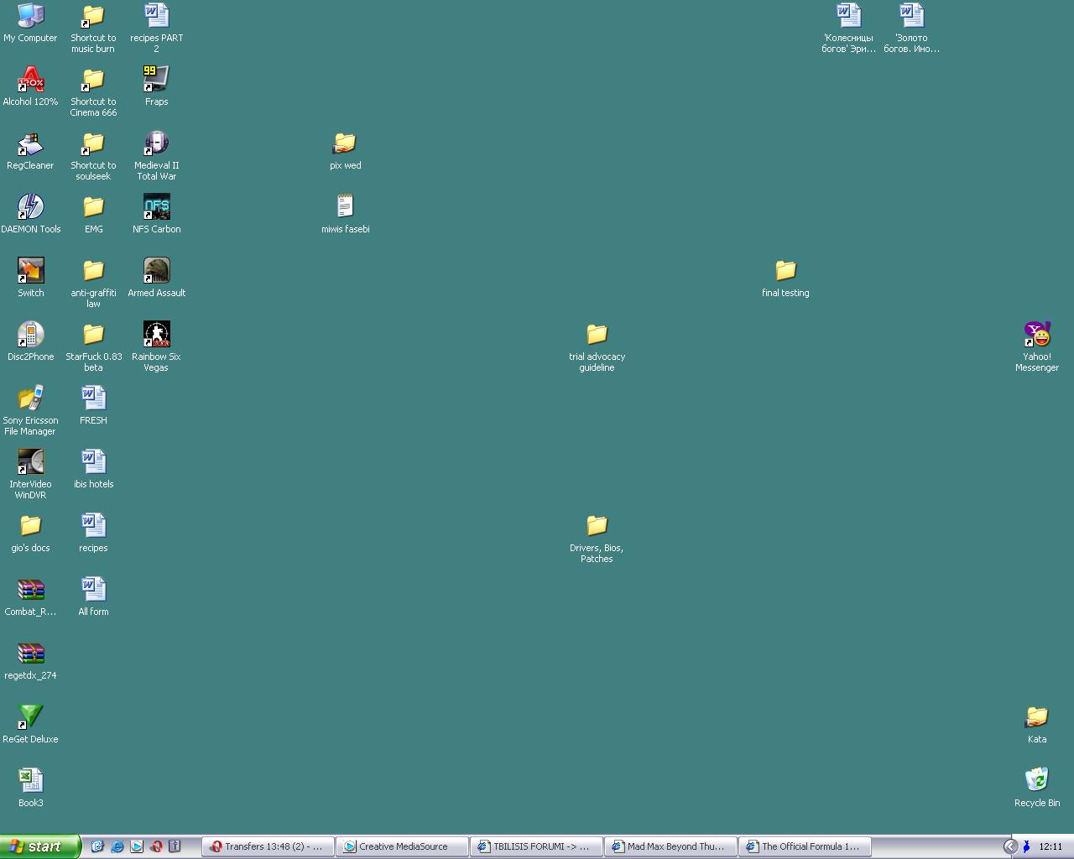Switch to Mad Max Beyond Thunderdome taskbar window
The width and height of the screenshot is (1074, 859).
point(670,846)
